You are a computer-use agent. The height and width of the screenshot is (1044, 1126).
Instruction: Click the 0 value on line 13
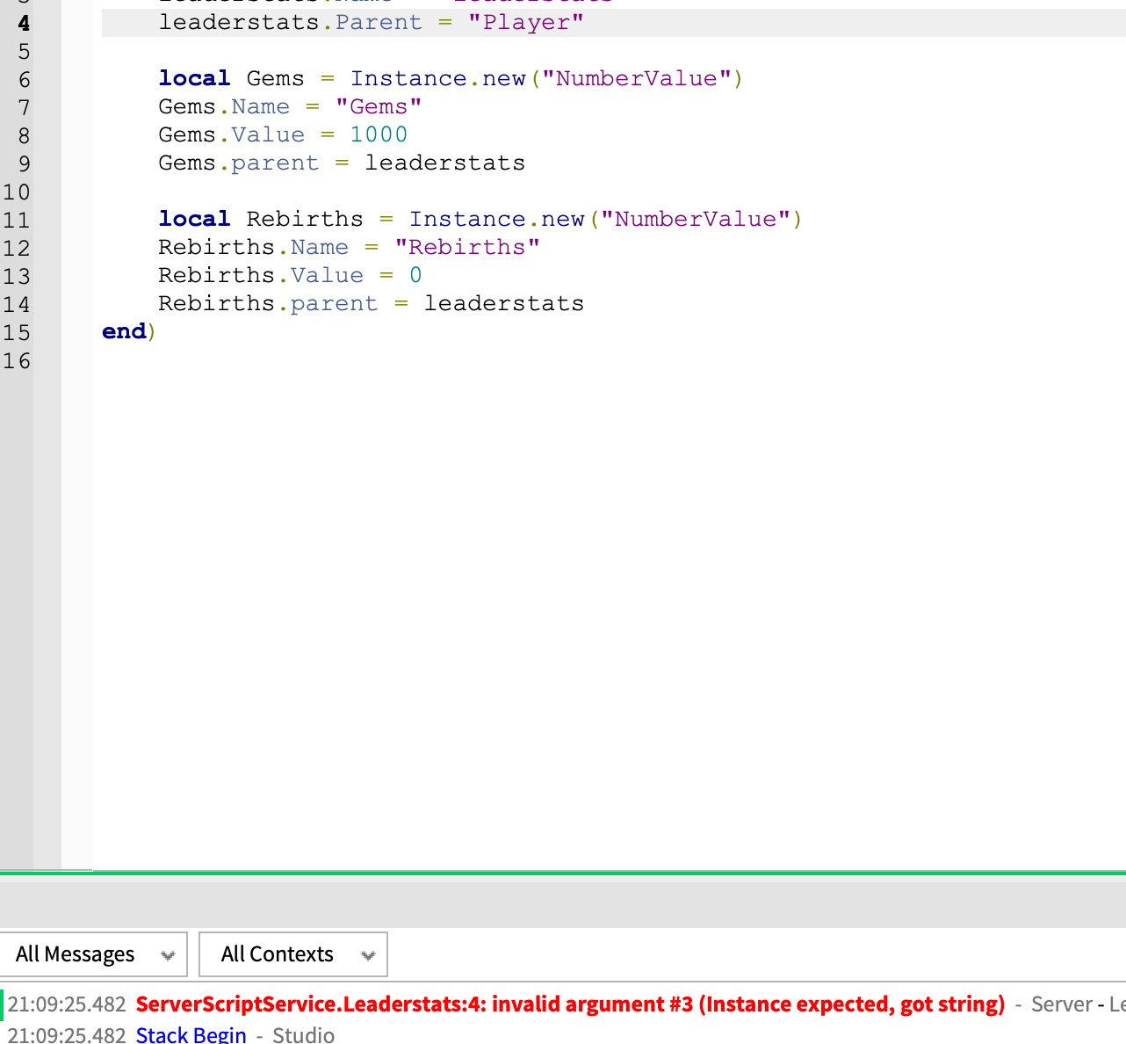pos(416,275)
